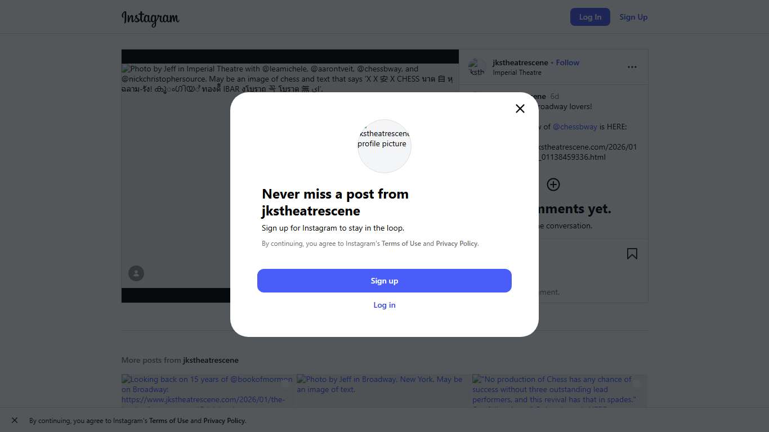Follow jkstheatrescene from the post header

point(567,62)
